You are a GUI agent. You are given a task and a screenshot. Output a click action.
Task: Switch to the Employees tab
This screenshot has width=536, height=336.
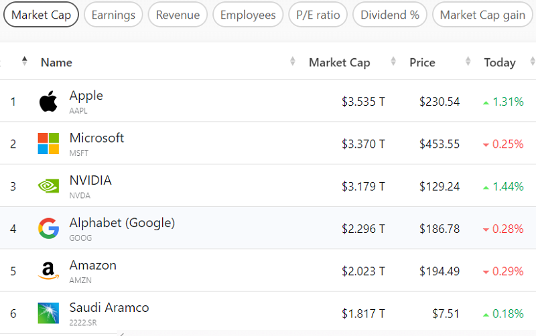248,15
